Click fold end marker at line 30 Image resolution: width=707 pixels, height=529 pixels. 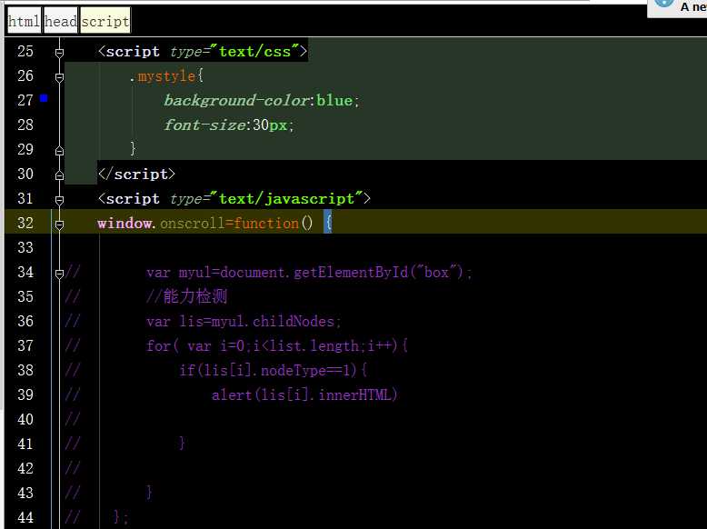click(x=59, y=175)
